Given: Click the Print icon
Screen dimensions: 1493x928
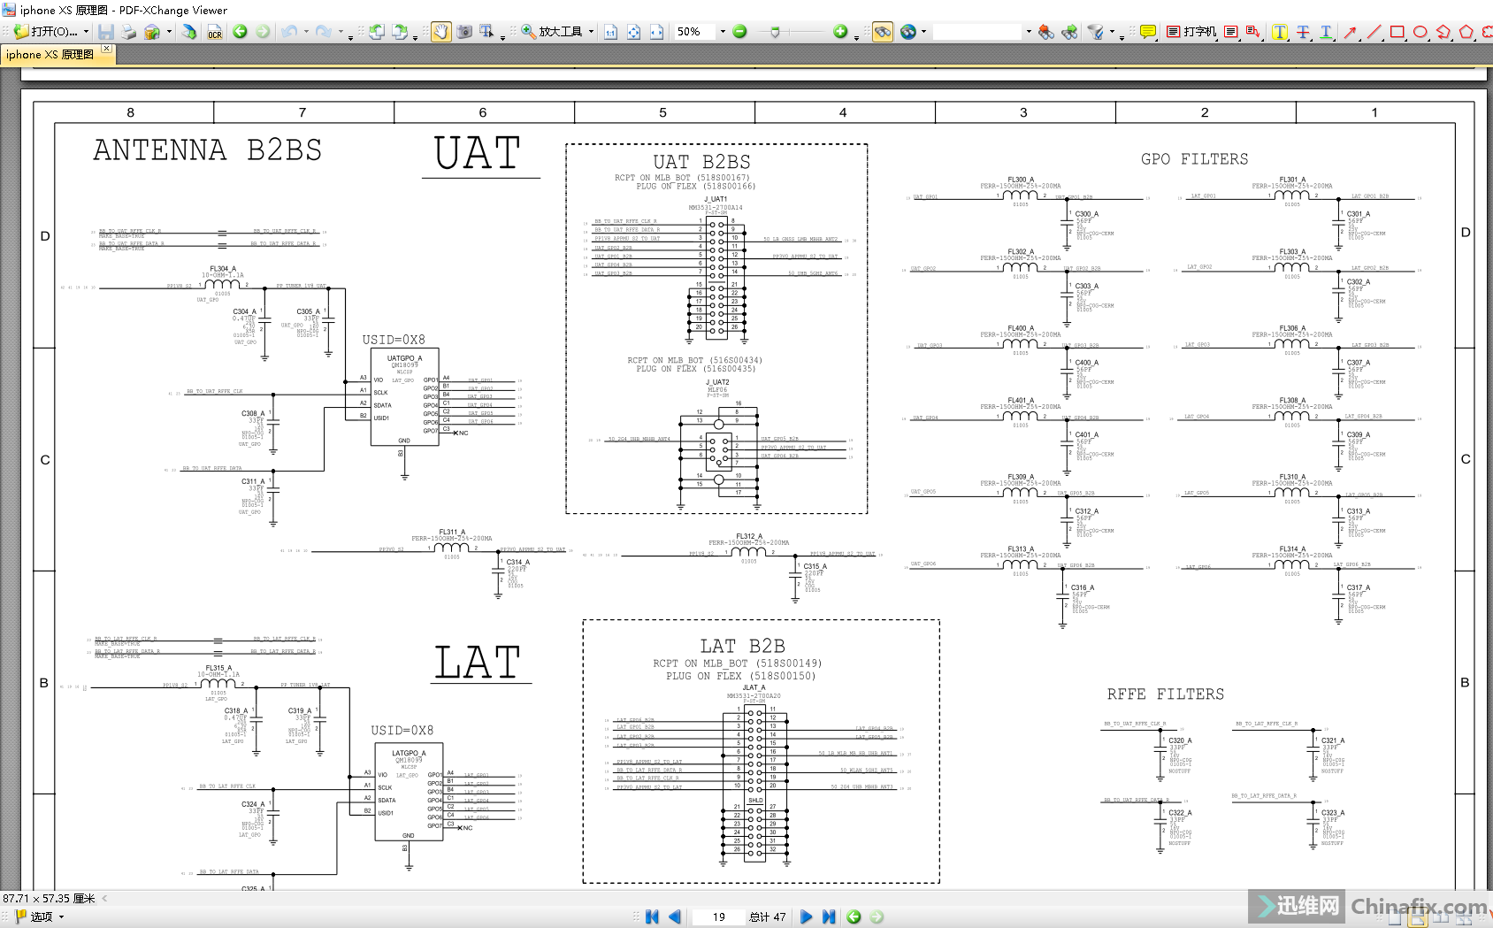Looking at the screenshot, I should 129,32.
